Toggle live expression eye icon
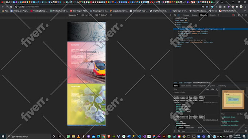248x139 pixels. [x=202, y=131]
